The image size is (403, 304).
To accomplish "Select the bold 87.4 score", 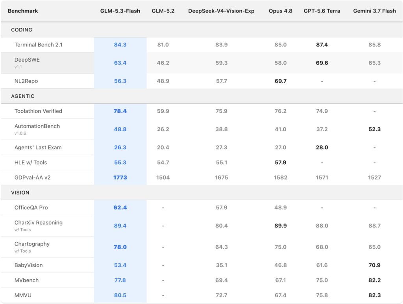I will pyautogui.click(x=322, y=45).
